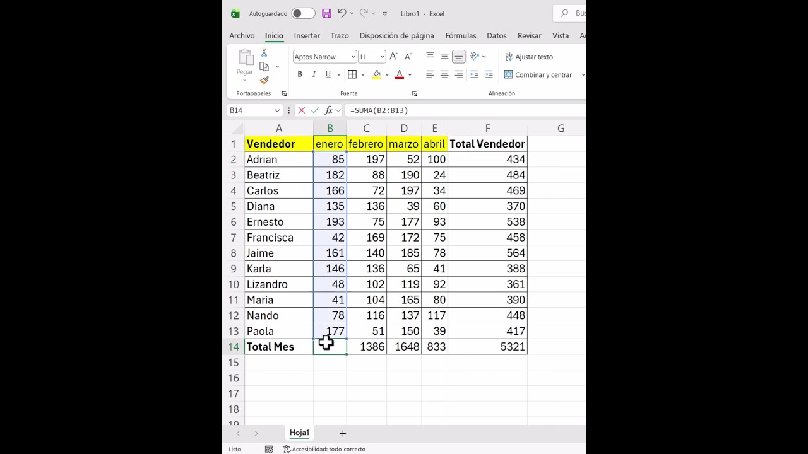The image size is (808, 454).
Task: Click the Copy icon
Action: 264,66
